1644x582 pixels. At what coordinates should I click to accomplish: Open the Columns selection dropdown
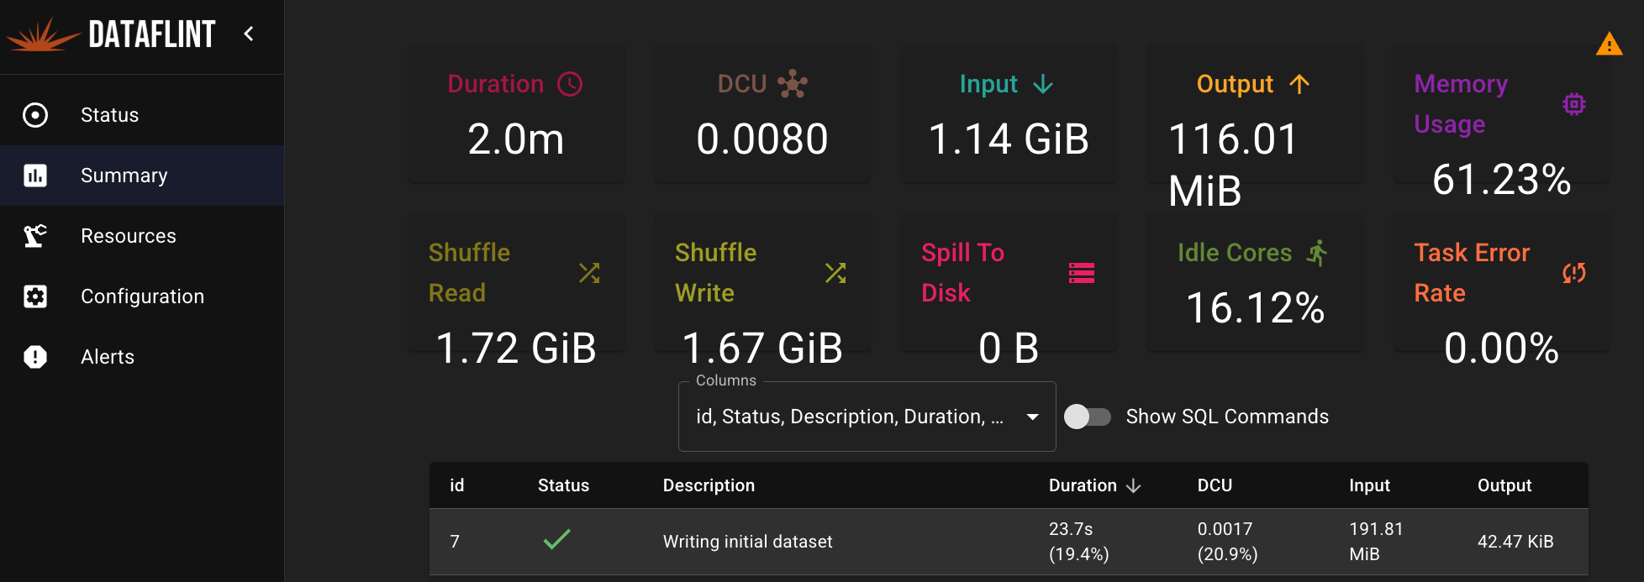[x=866, y=417]
